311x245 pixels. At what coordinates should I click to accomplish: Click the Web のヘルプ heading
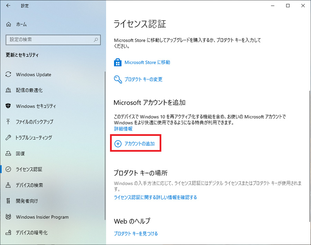point(132,221)
